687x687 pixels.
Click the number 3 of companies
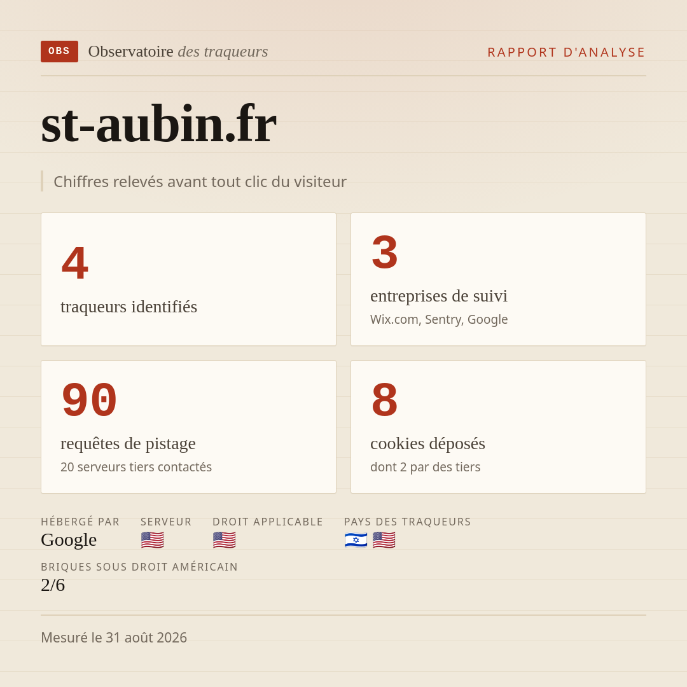coord(385,252)
